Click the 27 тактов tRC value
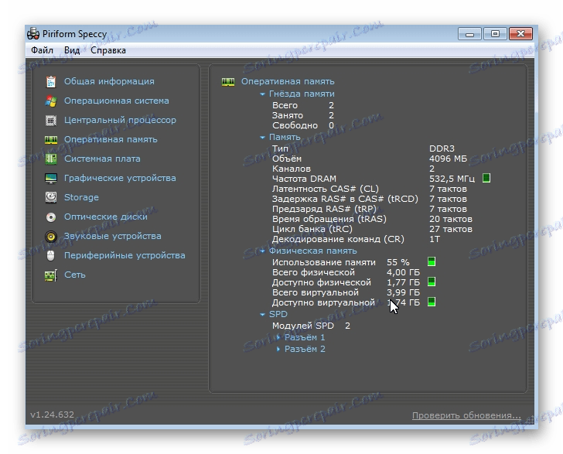563x454 pixels. point(451,229)
